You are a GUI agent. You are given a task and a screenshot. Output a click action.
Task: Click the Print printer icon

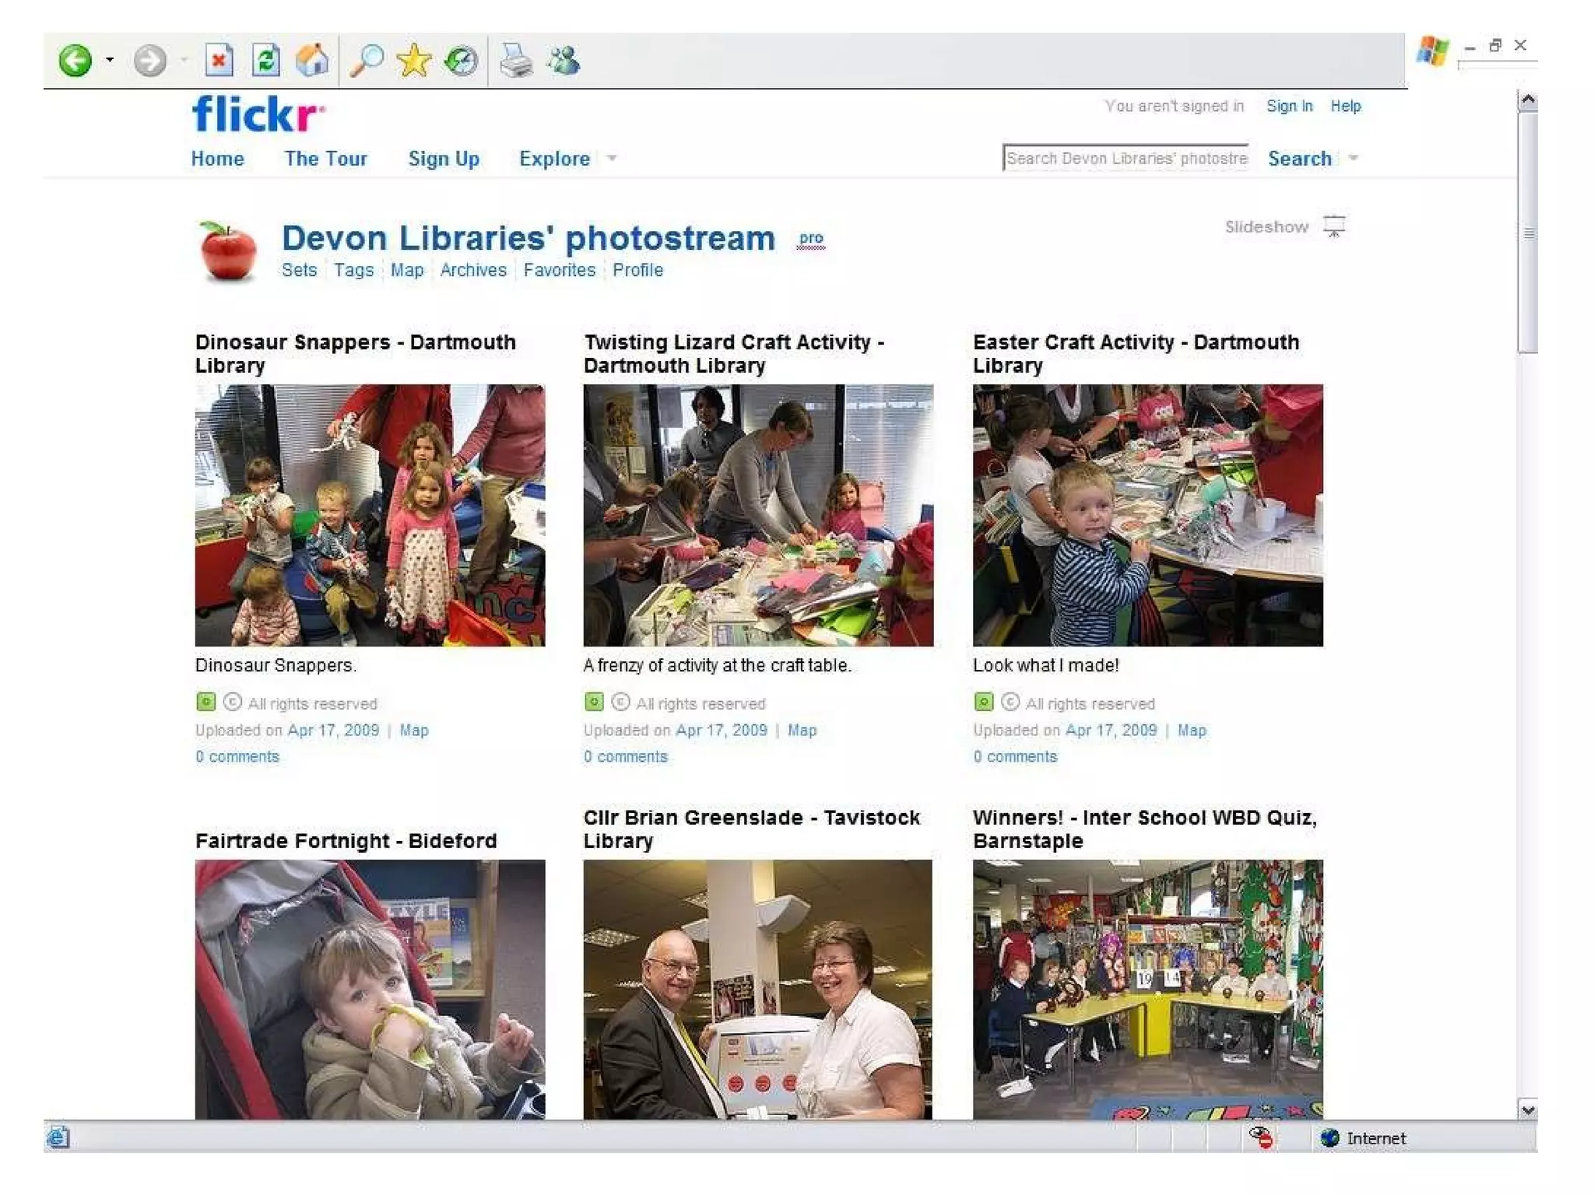pyautogui.click(x=515, y=61)
